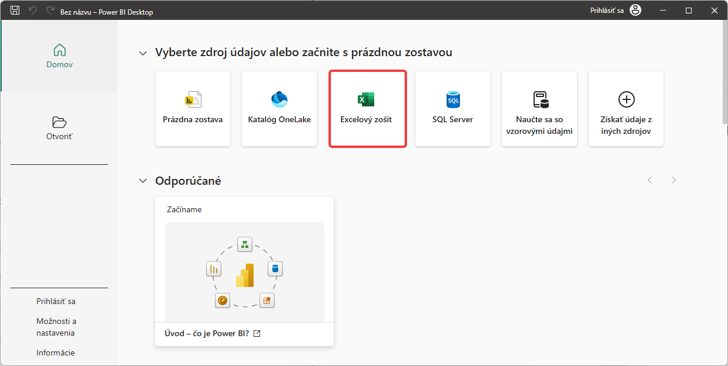Click external link icon beside Úvod
Screen dimensions: 728x366
[x=257, y=334]
